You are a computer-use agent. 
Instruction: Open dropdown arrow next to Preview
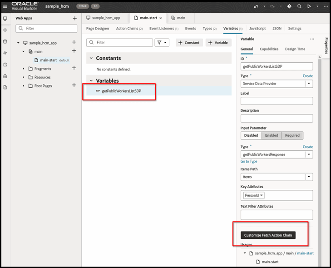click(x=317, y=6)
